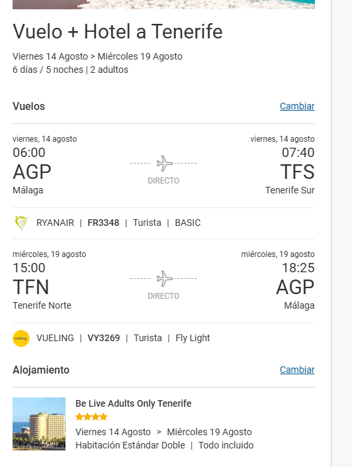The image size is (352, 467).
Task: Click the Todo incluido board text
Action: pos(226,445)
